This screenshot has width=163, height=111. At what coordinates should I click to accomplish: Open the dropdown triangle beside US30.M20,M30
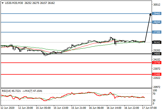(2, 3)
